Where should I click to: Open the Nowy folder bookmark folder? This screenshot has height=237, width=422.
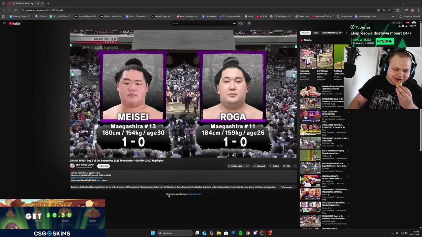pos(345,16)
